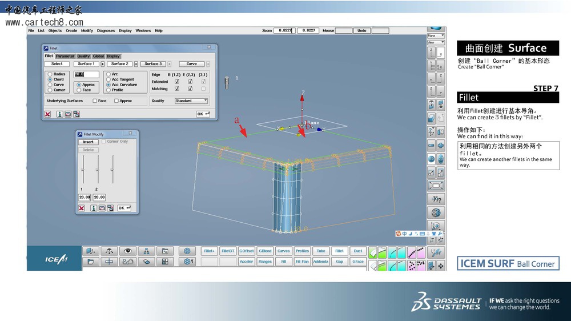Expand the View dropdown in right panel
The width and height of the screenshot is (571, 321).
click(436, 42)
